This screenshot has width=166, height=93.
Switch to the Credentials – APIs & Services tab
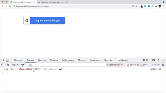point(50,2)
